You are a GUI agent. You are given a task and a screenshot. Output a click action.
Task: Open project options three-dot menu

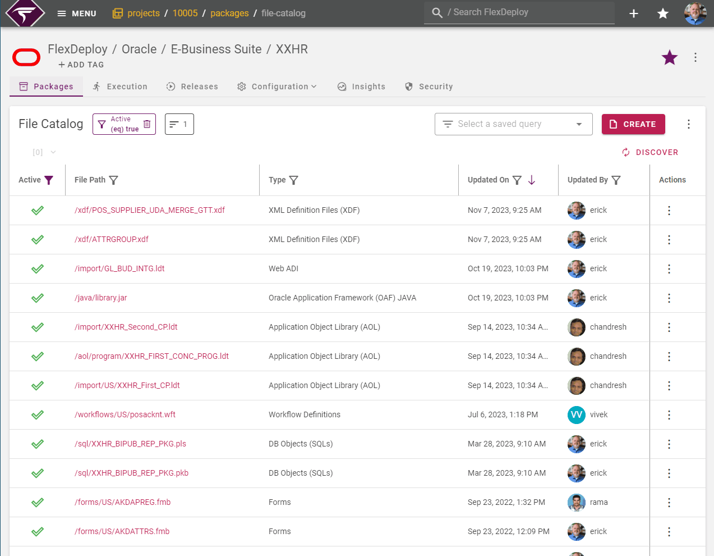pyautogui.click(x=695, y=57)
